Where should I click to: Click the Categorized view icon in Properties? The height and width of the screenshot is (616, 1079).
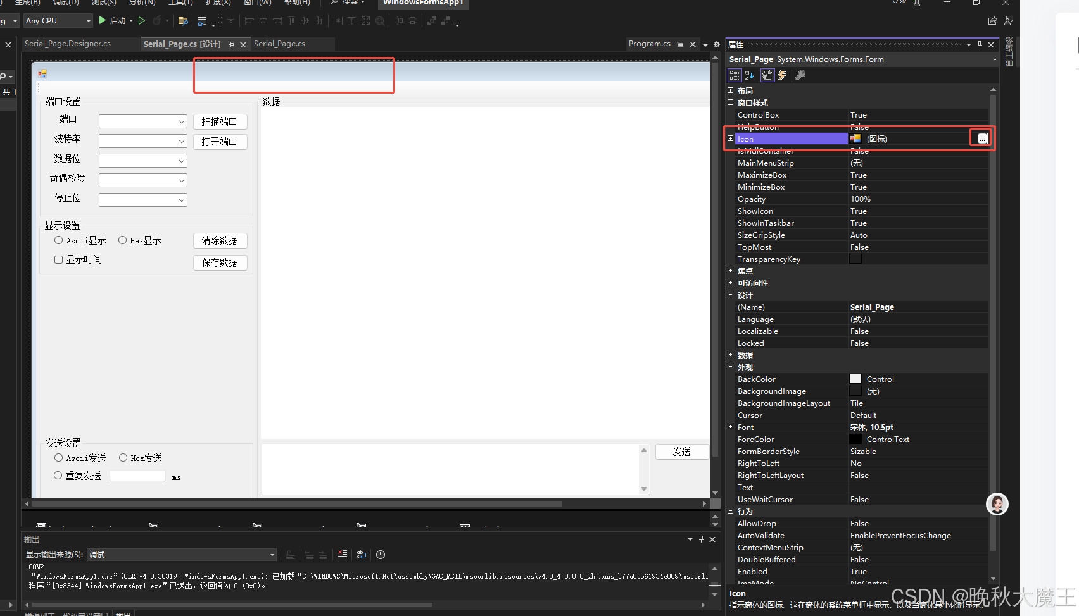[735, 75]
